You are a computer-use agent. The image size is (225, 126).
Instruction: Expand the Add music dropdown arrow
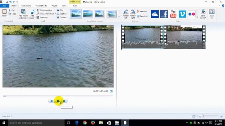coord(35,18)
